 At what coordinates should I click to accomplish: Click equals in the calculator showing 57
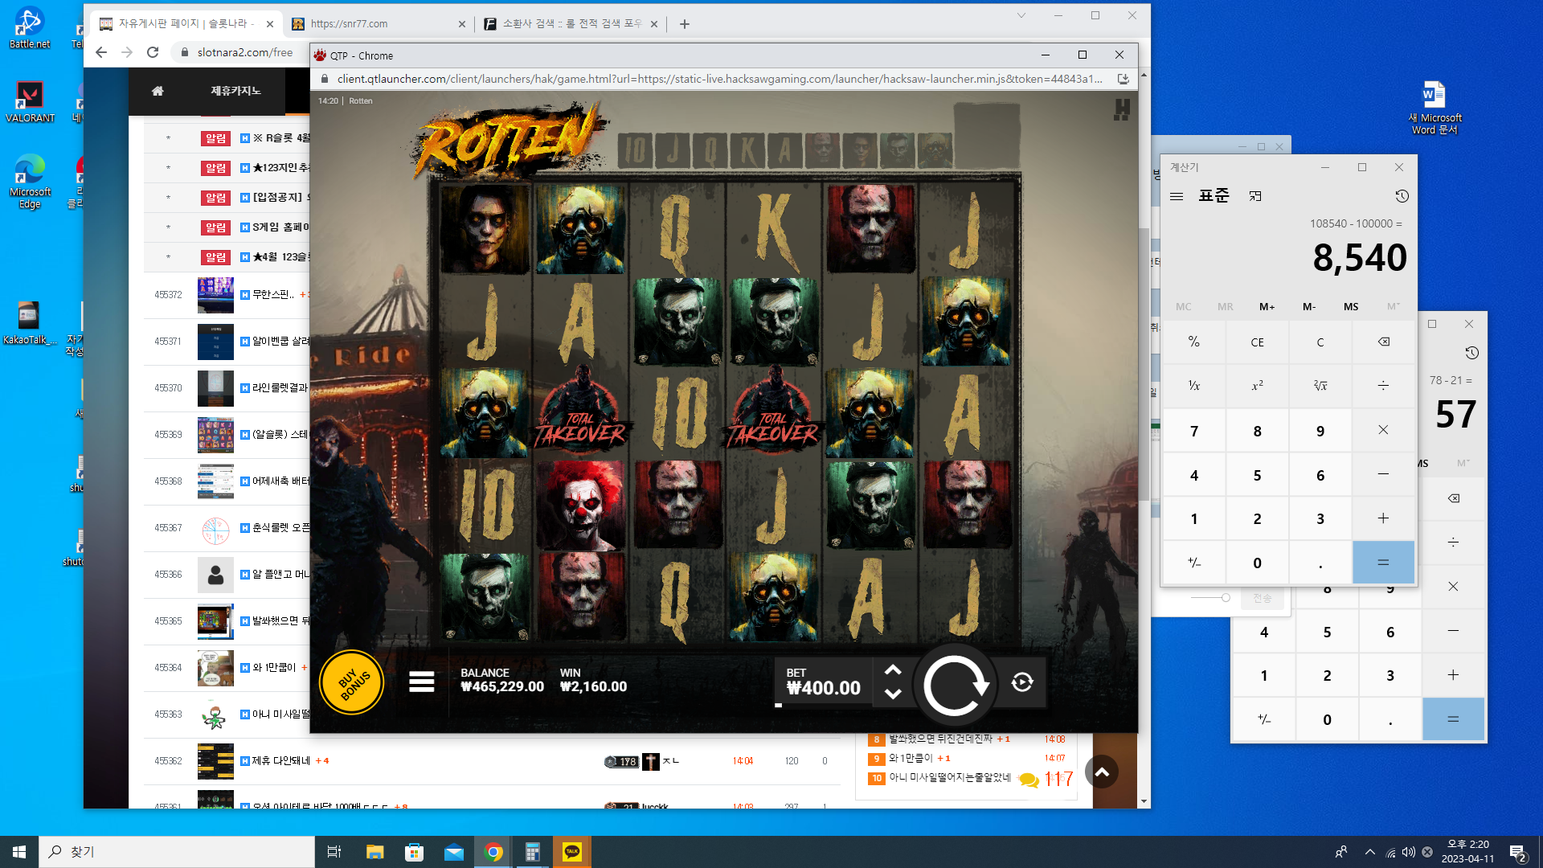[1453, 719]
